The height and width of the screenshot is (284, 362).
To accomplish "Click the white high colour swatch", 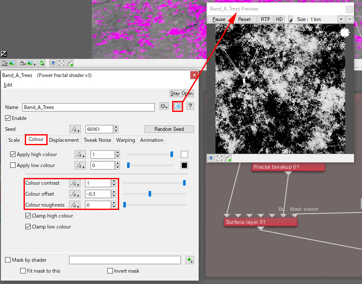I will [x=184, y=154].
